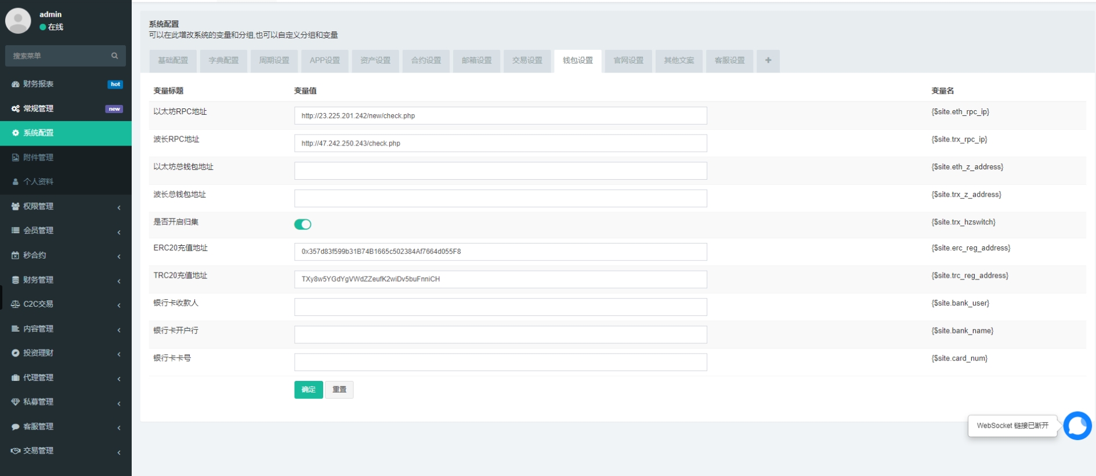Viewport: 1096px width, 476px height.
Task: Click the search magnifier icon in sidebar
Action: [x=114, y=56]
